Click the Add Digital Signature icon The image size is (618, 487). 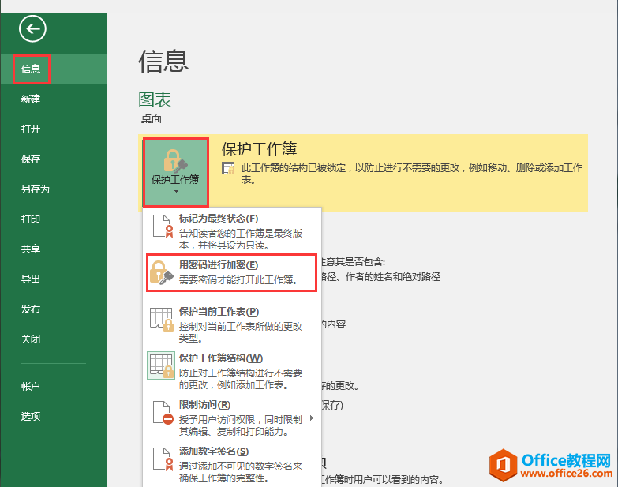[162, 459]
